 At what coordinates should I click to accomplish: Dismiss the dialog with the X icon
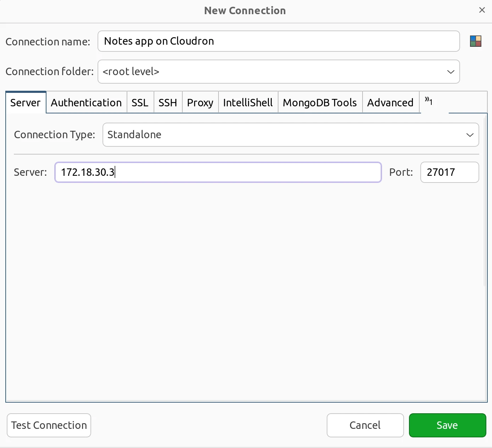click(482, 10)
